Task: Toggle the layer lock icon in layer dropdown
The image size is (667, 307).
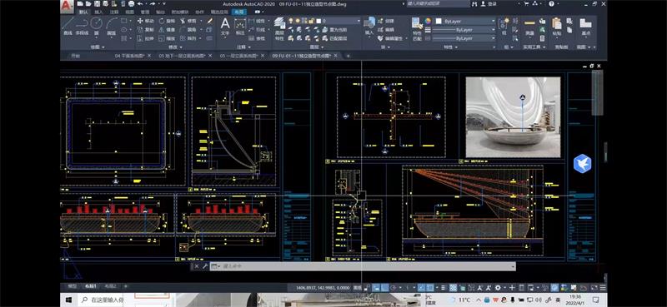Action: (311, 21)
